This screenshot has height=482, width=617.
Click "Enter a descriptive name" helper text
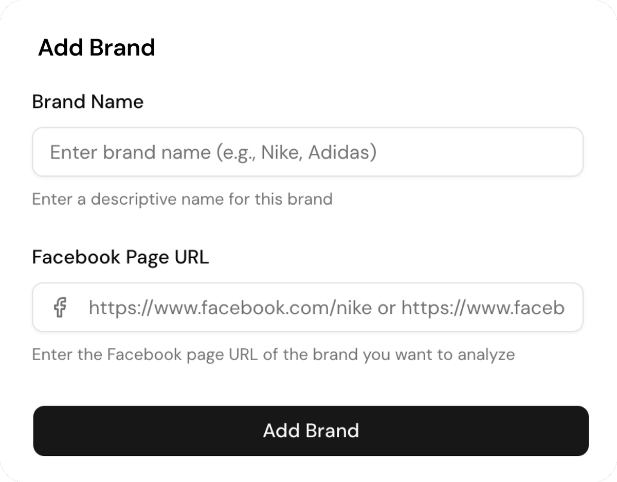pyautogui.click(x=182, y=199)
